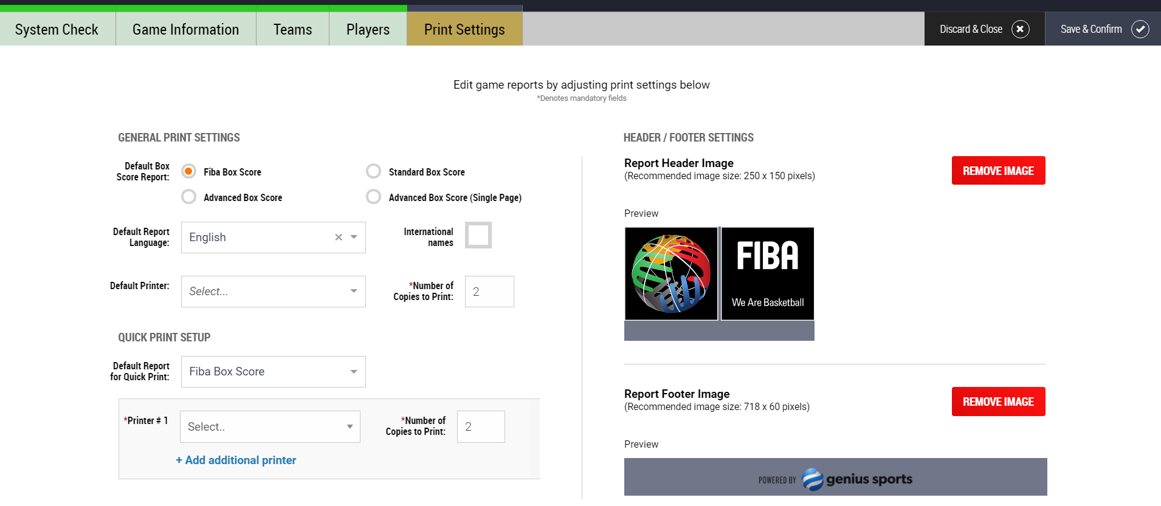Edit quick print Number of Copies field
Screen dimensions: 1161x506
(x=481, y=427)
